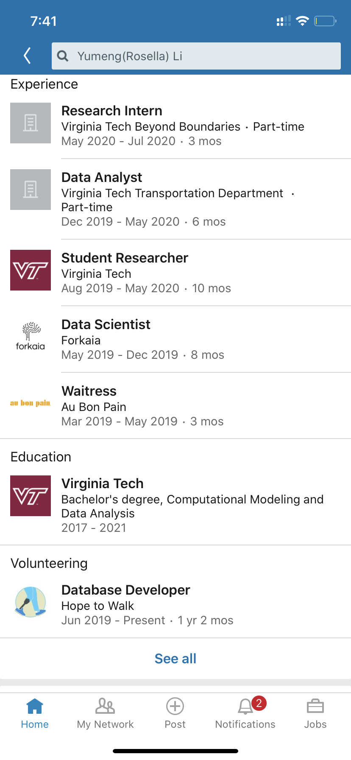Open the Virginia Tech education logo
Viewport: 351px width, 760px height.
(x=31, y=496)
